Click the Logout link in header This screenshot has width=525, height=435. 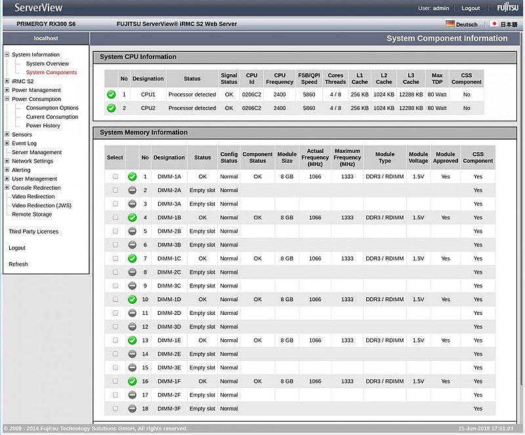pyautogui.click(x=471, y=9)
